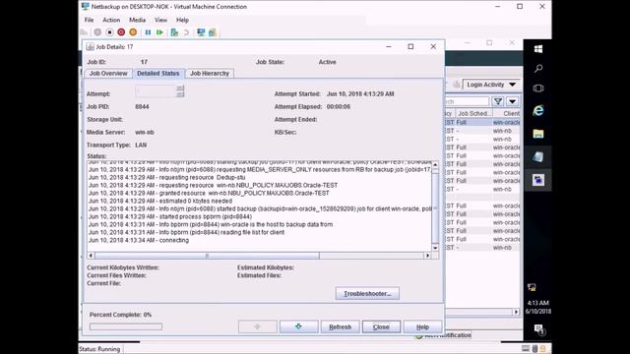630x354 pixels.
Task: Click the 'Status: Running' status bar text
Action: (x=99, y=349)
